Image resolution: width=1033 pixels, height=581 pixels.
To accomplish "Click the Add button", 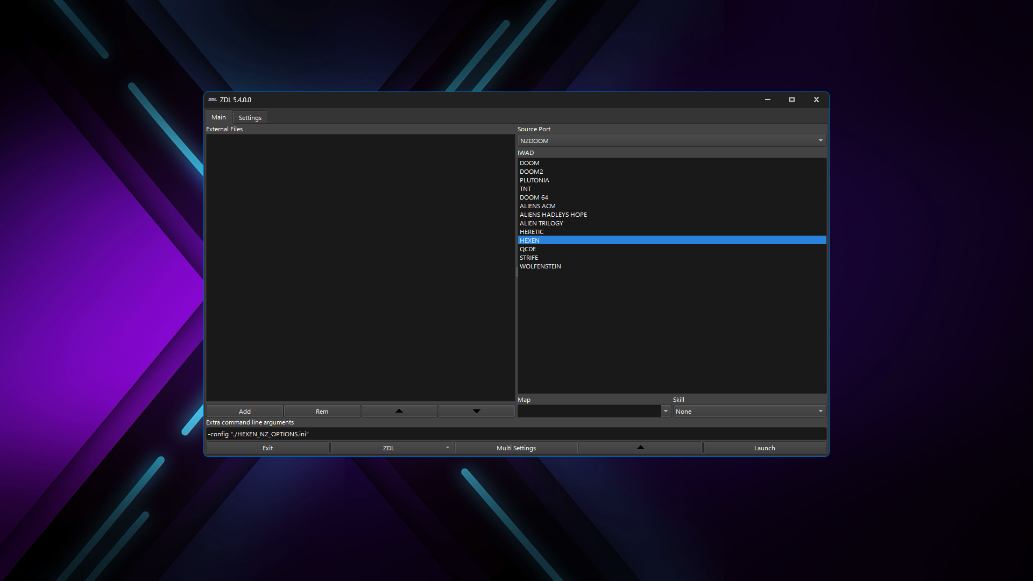I will (x=244, y=411).
